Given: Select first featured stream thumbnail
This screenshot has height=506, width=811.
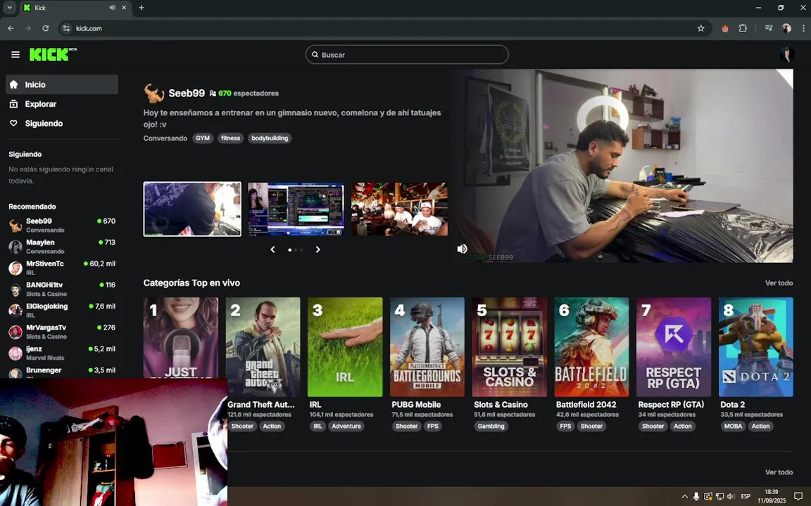Looking at the screenshot, I should (x=192, y=209).
